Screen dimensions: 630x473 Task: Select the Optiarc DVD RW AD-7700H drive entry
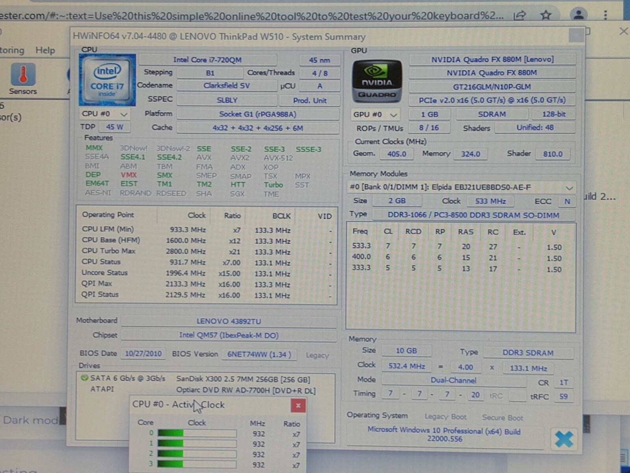click(246, 390)
